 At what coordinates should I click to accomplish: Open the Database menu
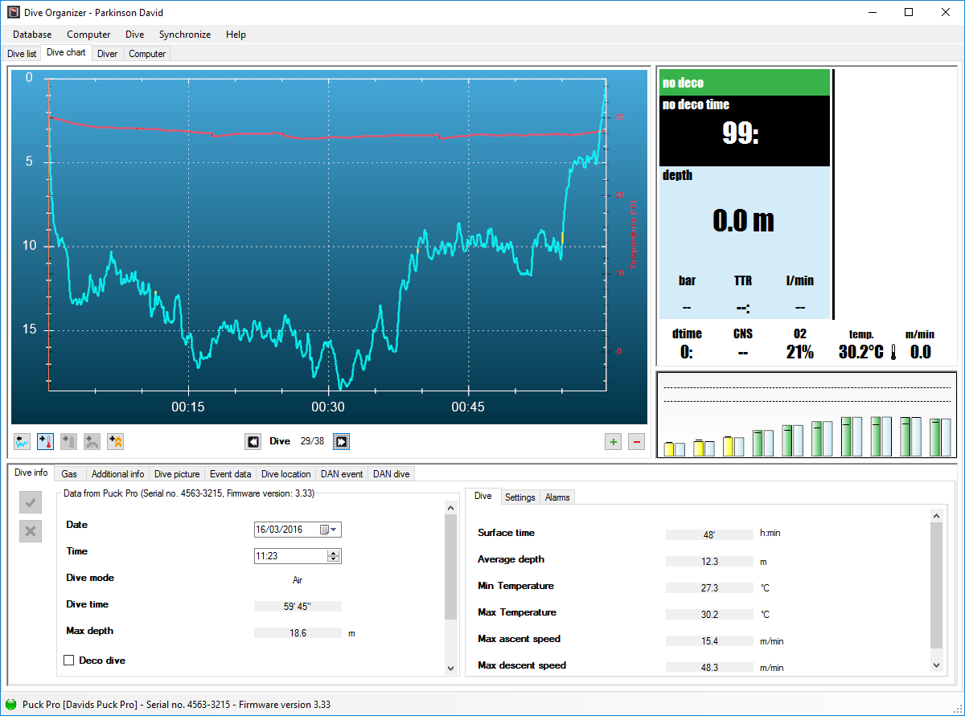click(x=32, y=35)
